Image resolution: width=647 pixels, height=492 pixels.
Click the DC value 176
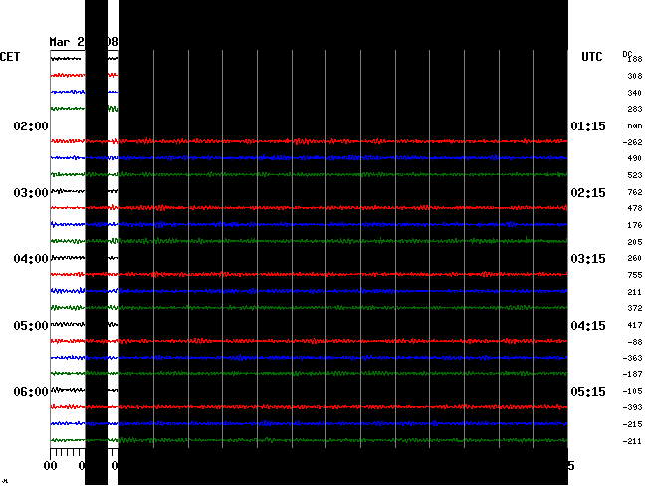[x=635, y=225]
